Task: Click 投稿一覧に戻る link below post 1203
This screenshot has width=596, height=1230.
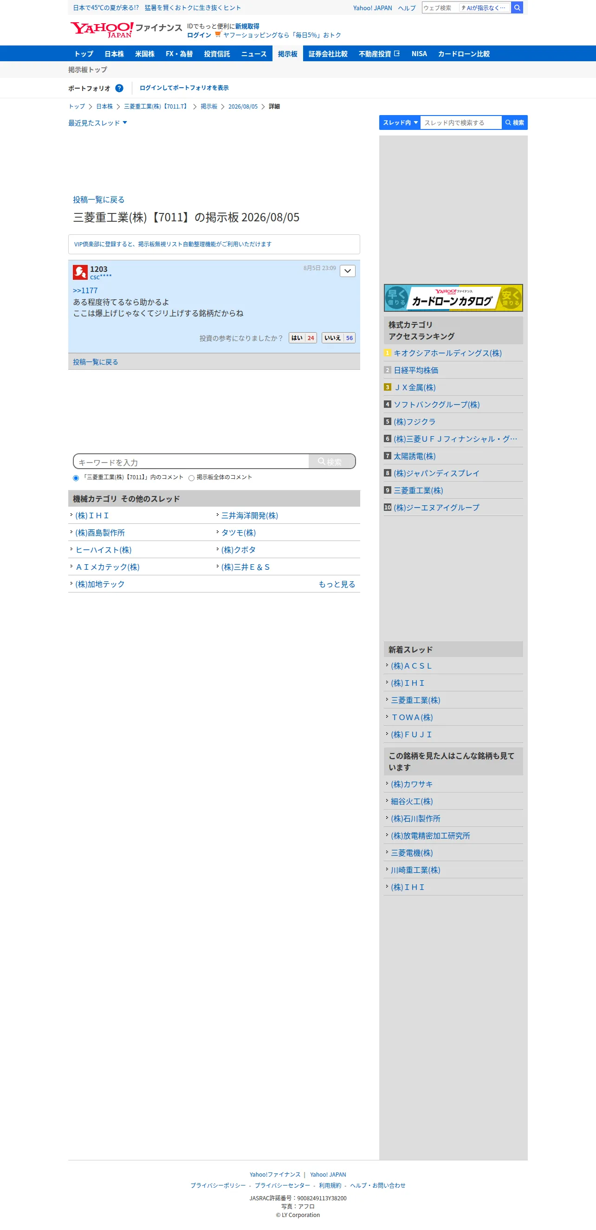Action: tap(96, 362)
